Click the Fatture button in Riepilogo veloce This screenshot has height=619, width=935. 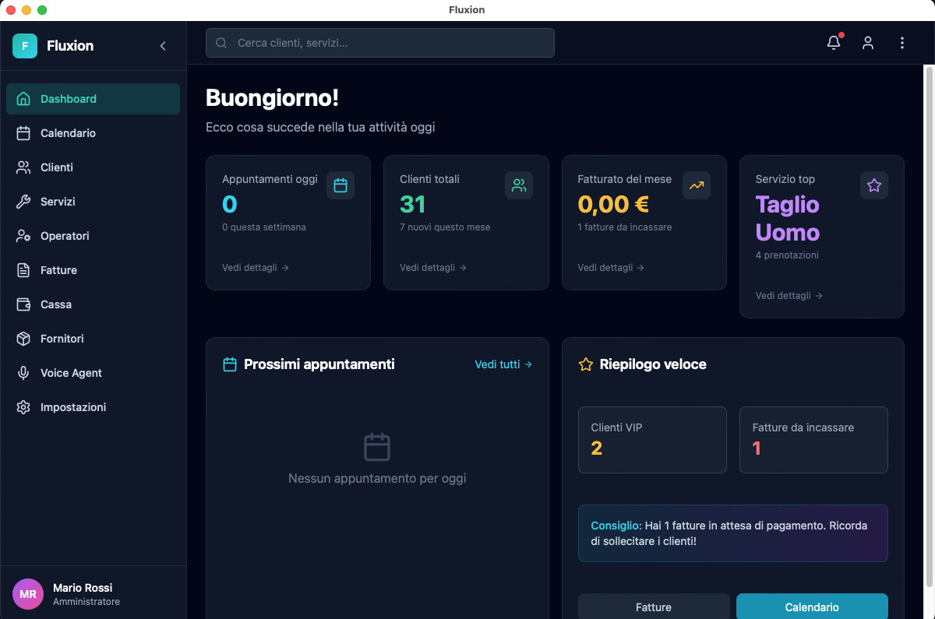point(654,607)
